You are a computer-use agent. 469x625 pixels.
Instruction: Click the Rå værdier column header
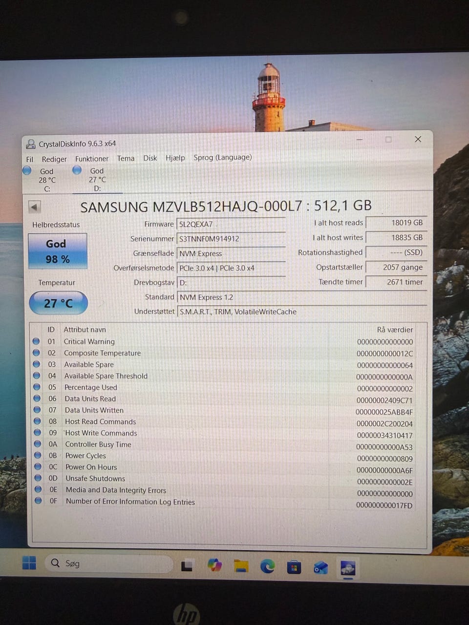[395, 330]
